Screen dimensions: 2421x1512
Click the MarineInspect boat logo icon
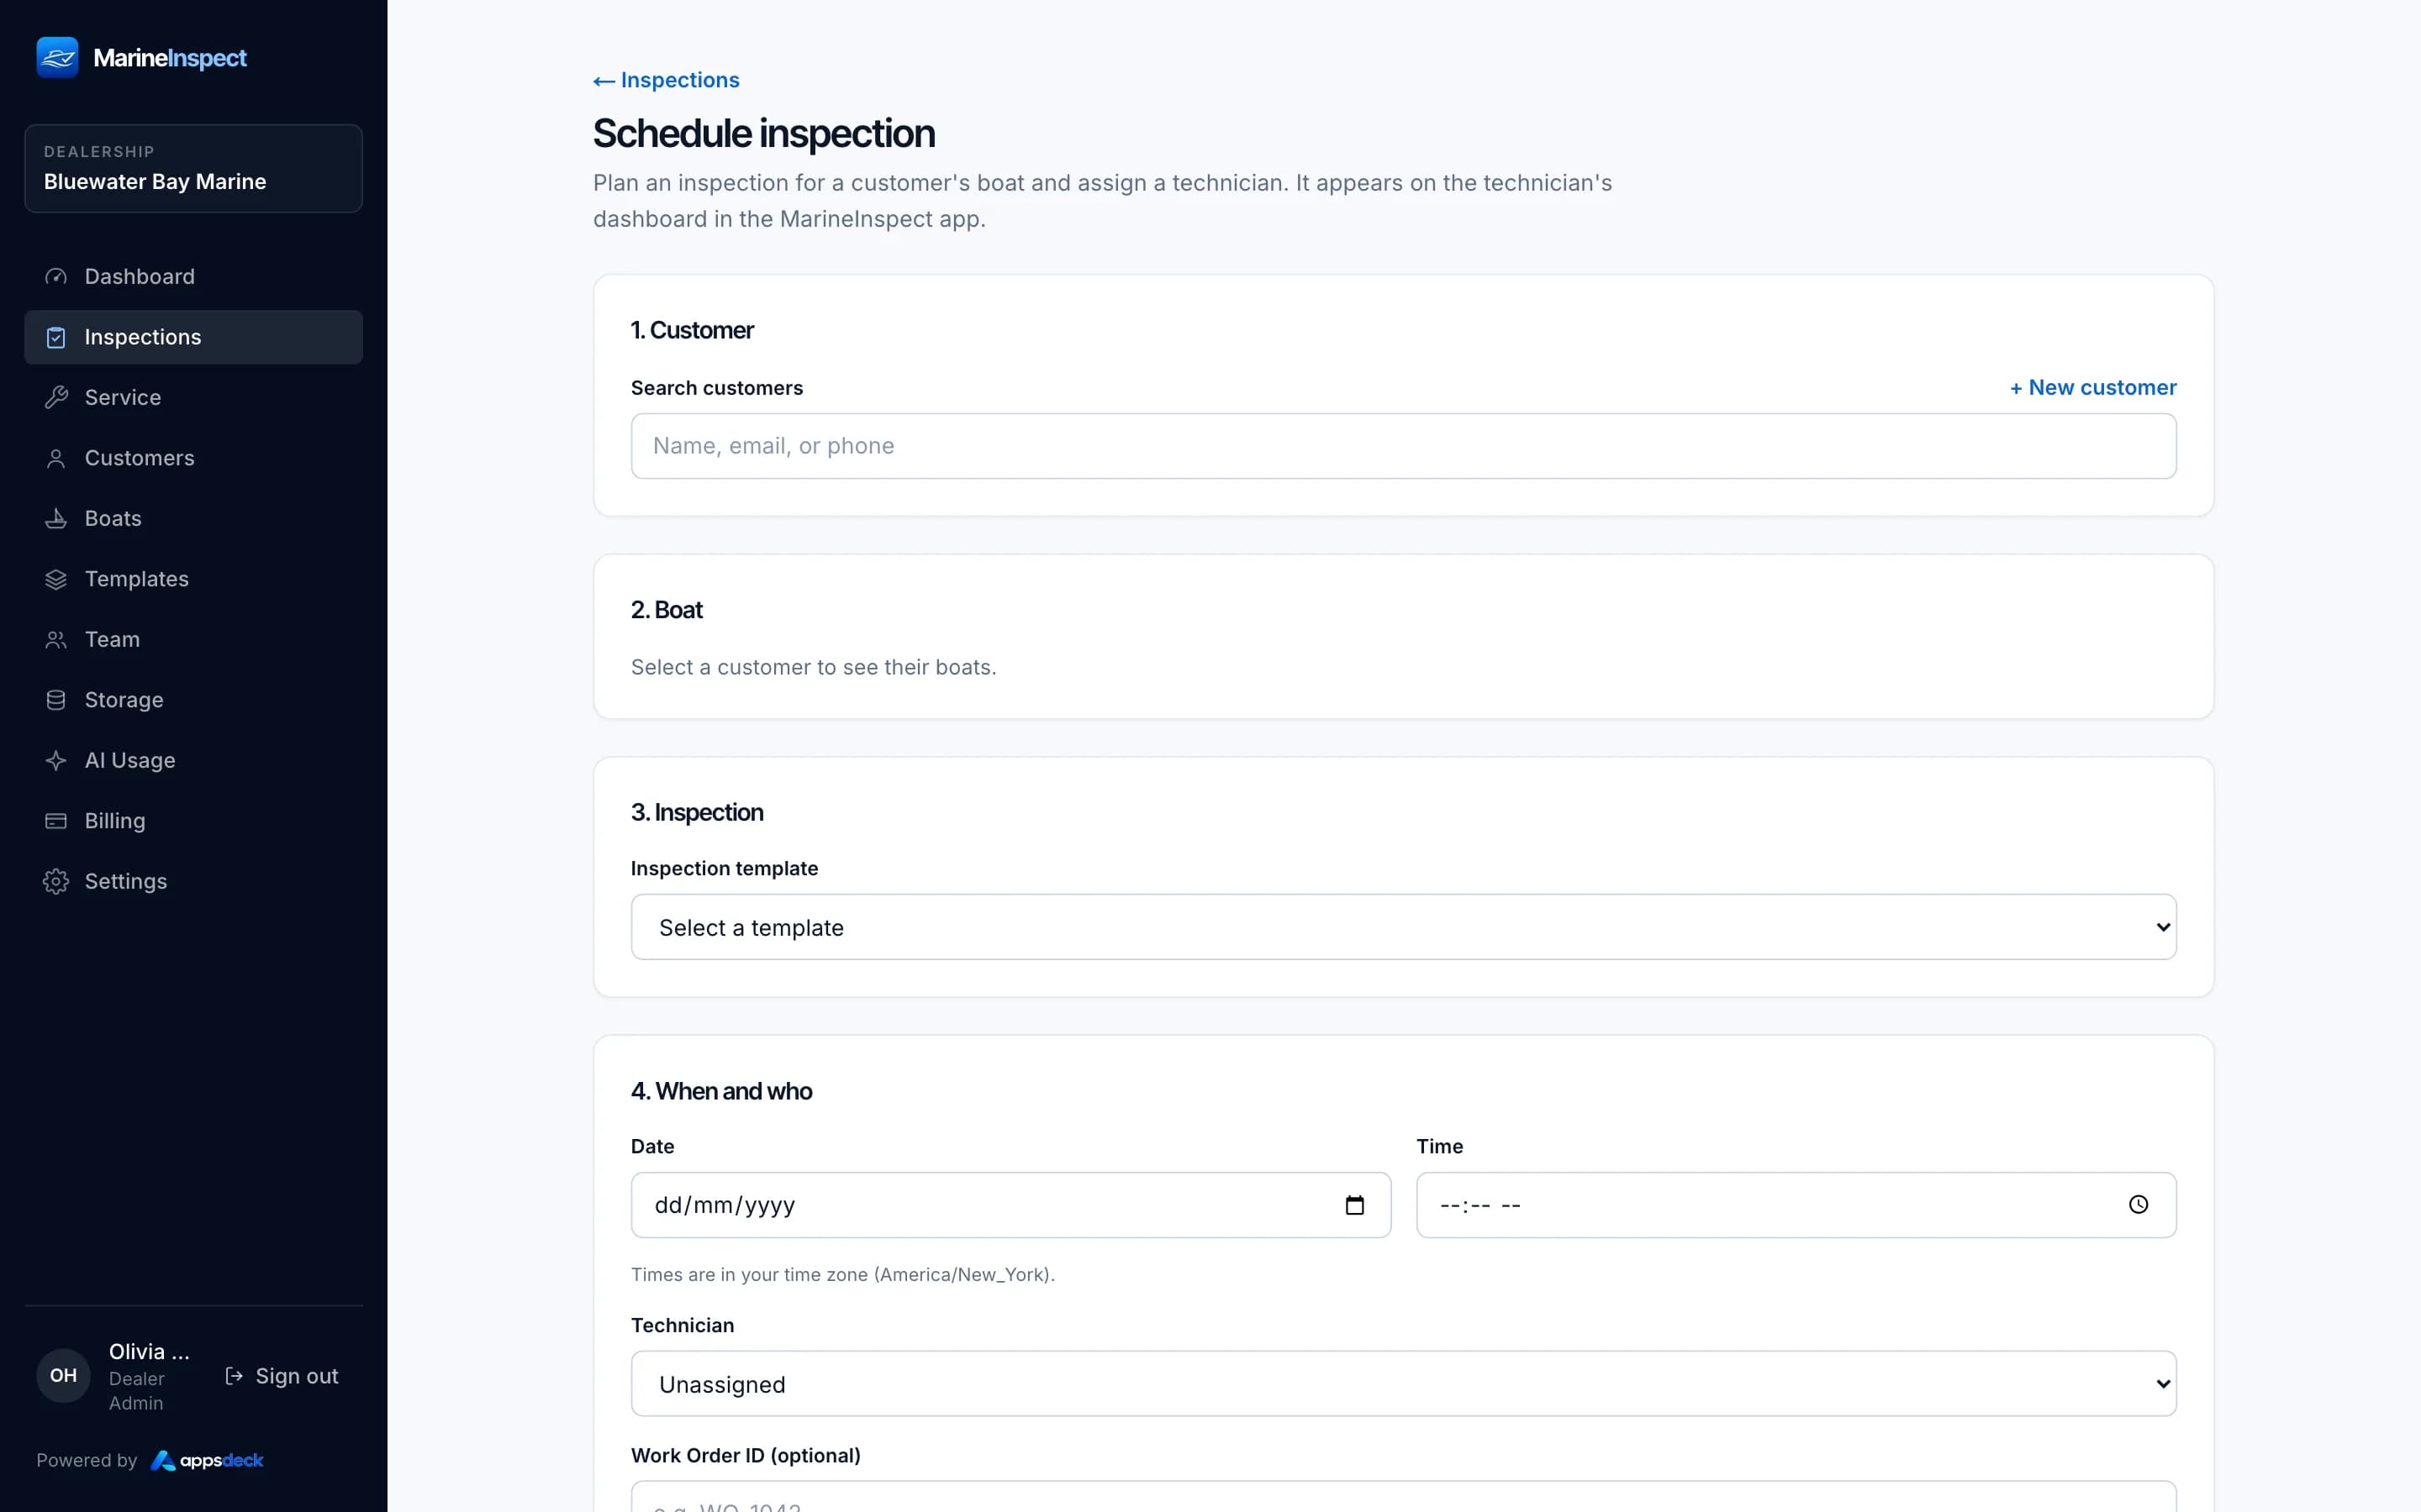tap(57, 57)
